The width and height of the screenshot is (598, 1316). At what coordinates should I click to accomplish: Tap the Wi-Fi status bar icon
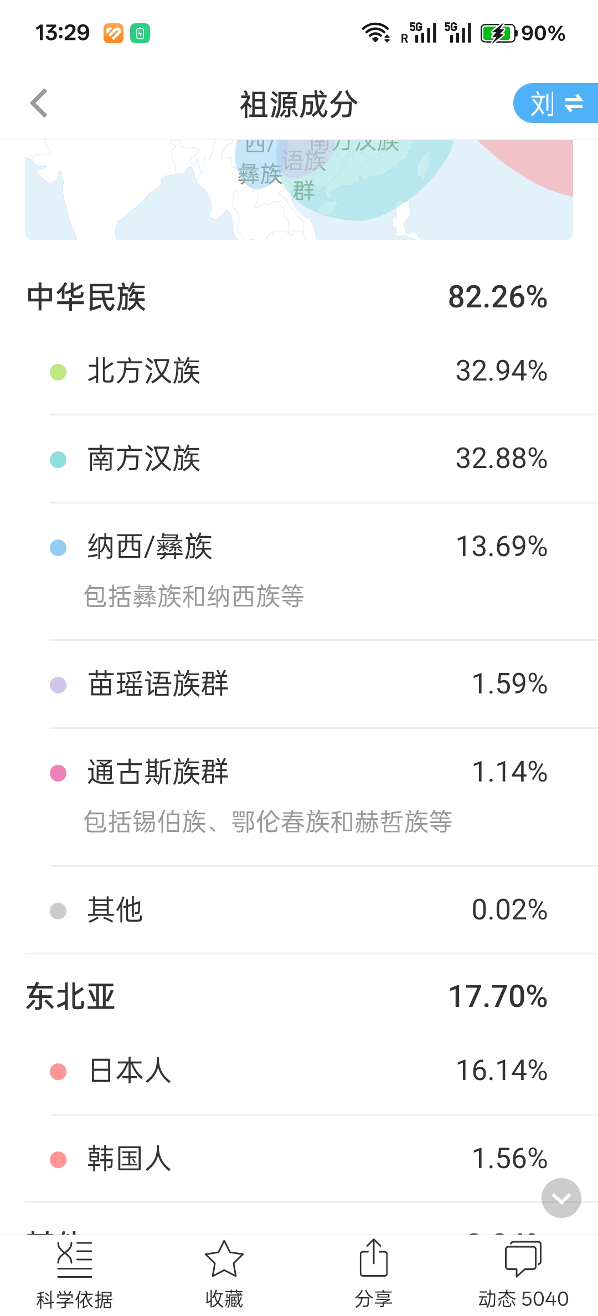(376, 33)
